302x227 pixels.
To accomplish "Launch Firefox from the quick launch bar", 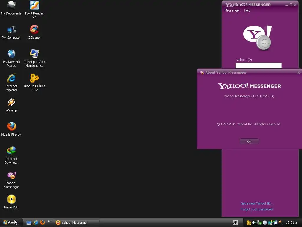I will click(x=42, y=223).
